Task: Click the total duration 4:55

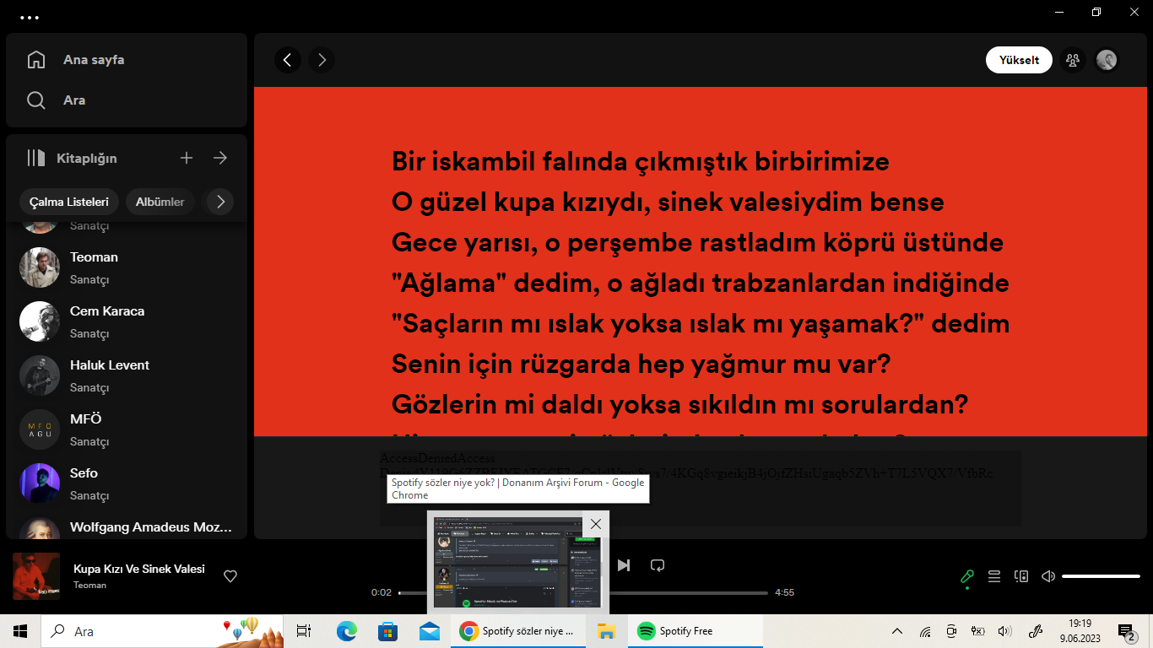Action: (785, 592)
